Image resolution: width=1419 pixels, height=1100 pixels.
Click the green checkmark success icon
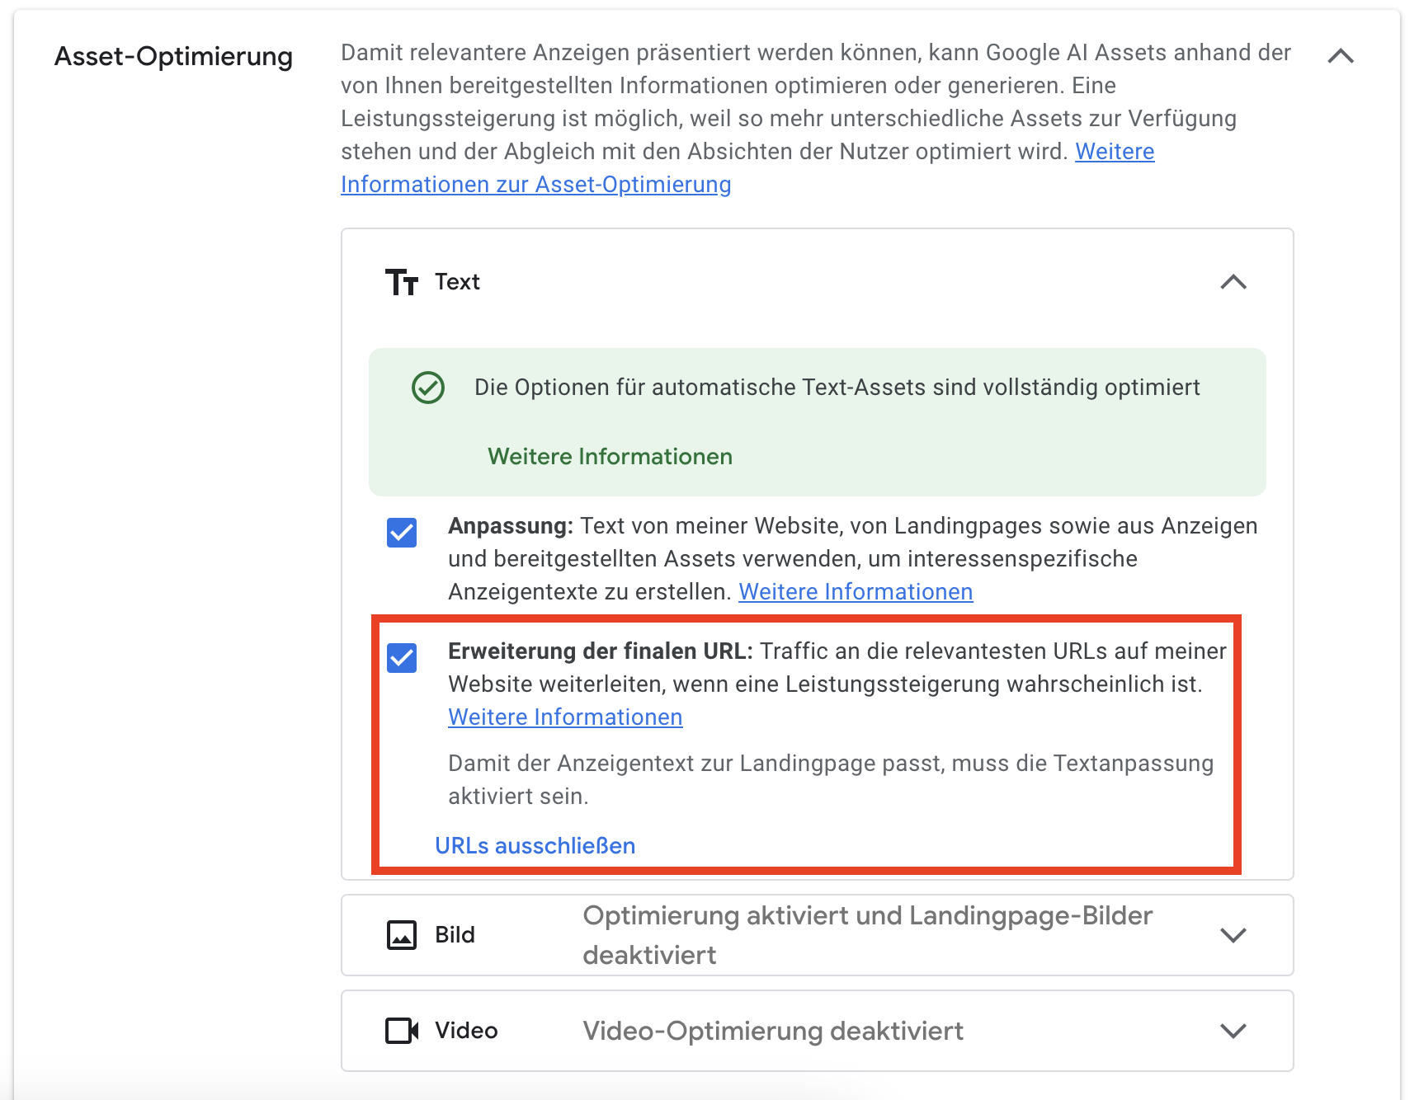(x=427, y=387)
